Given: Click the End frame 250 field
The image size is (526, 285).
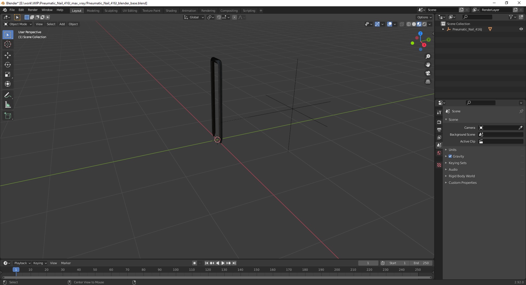Looking at the screenshot, I should coord(421,263).
